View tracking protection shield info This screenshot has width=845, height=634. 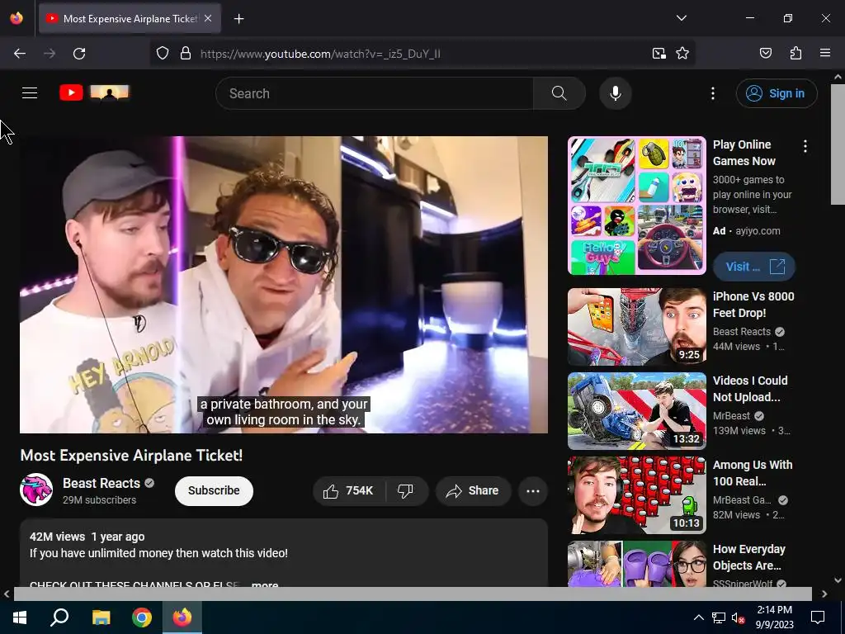[x=163, y=54]
